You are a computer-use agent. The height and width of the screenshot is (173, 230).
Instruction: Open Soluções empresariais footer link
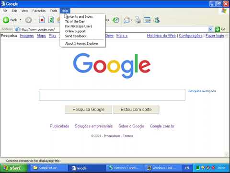pyautogui.click(x=94, y=126)
